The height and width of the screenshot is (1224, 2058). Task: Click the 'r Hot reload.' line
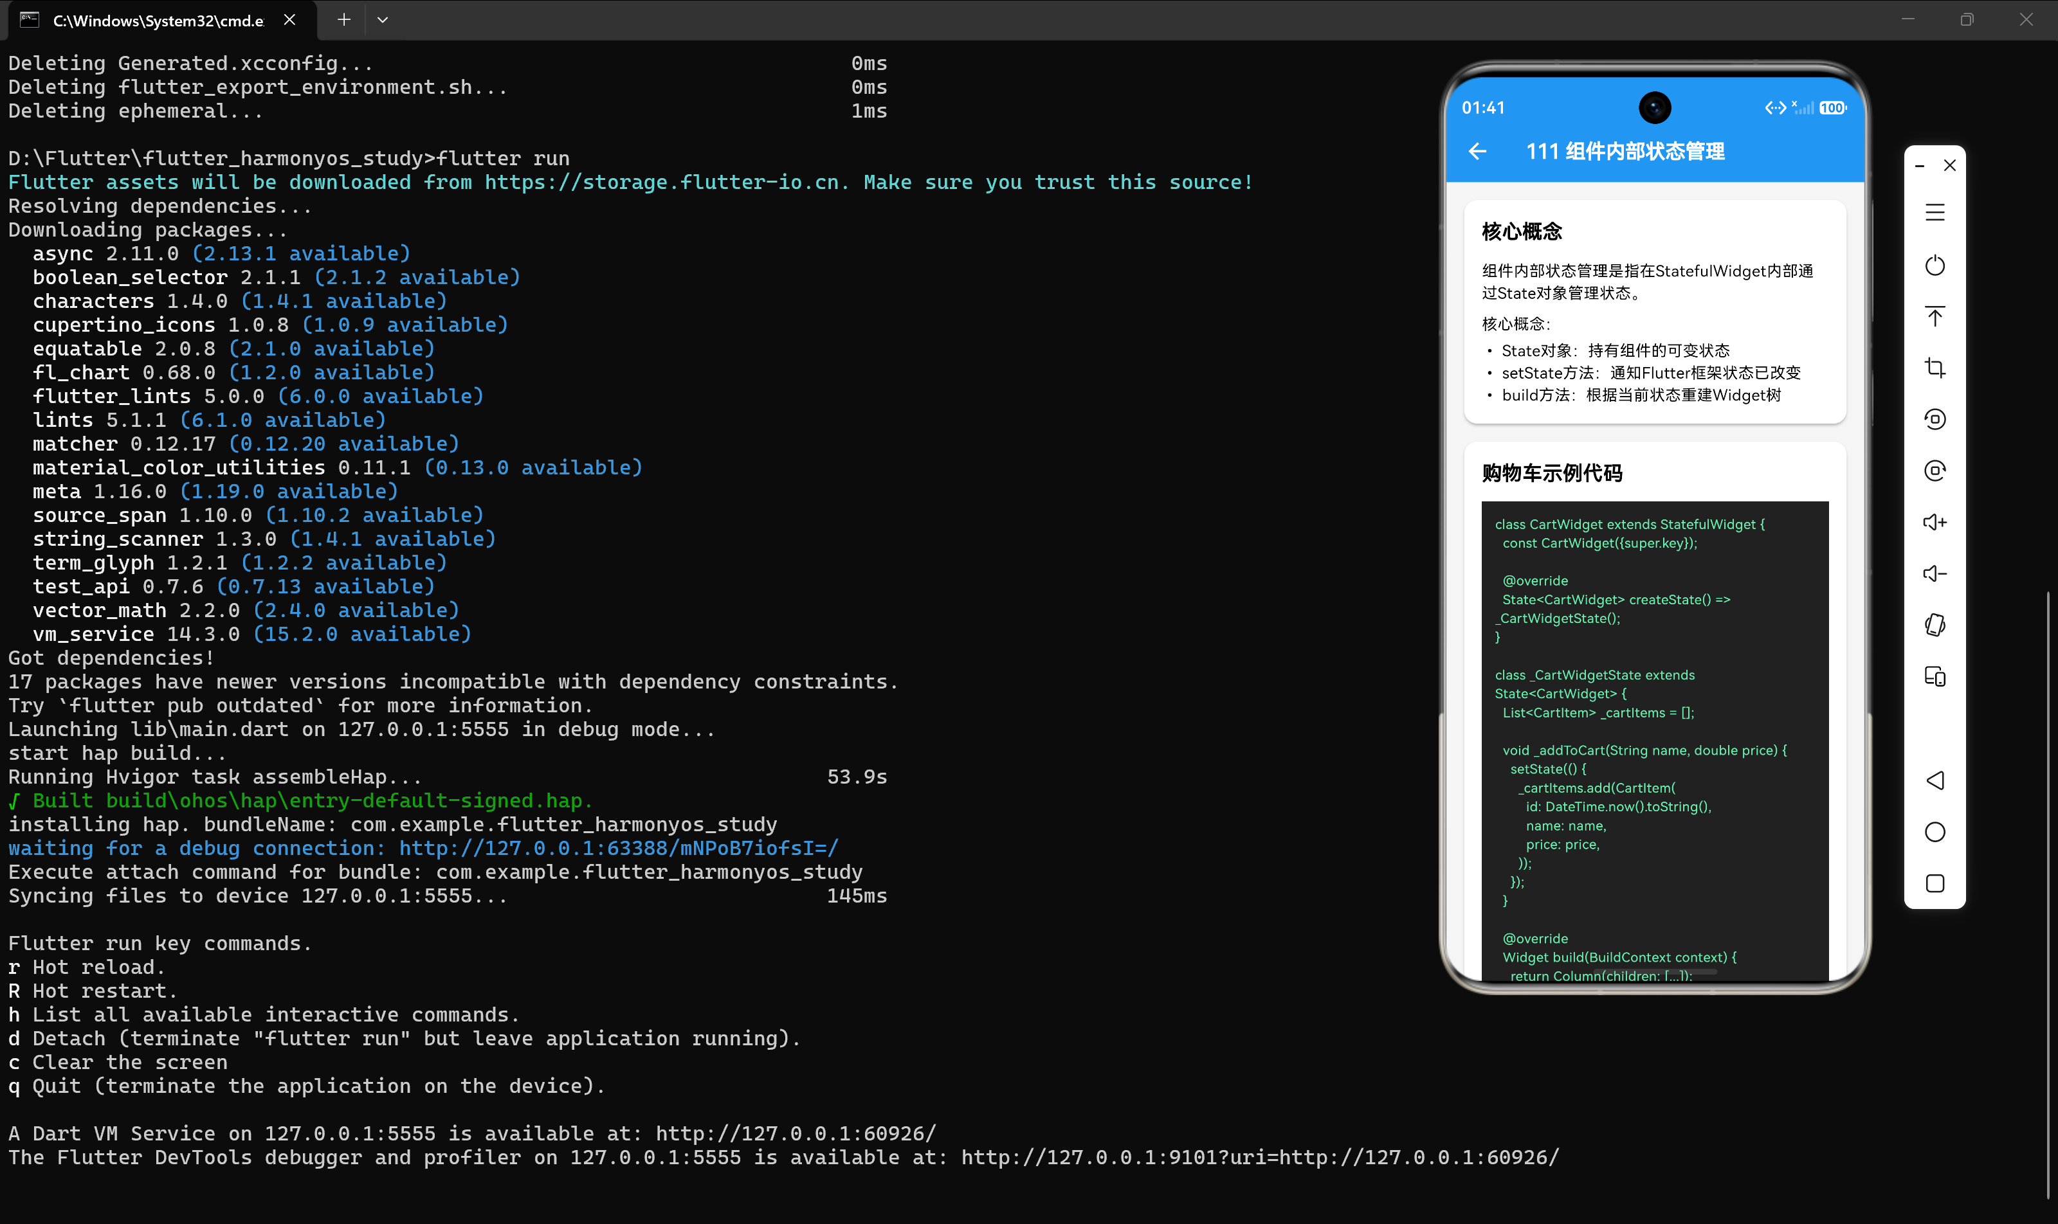coord(87,967)
